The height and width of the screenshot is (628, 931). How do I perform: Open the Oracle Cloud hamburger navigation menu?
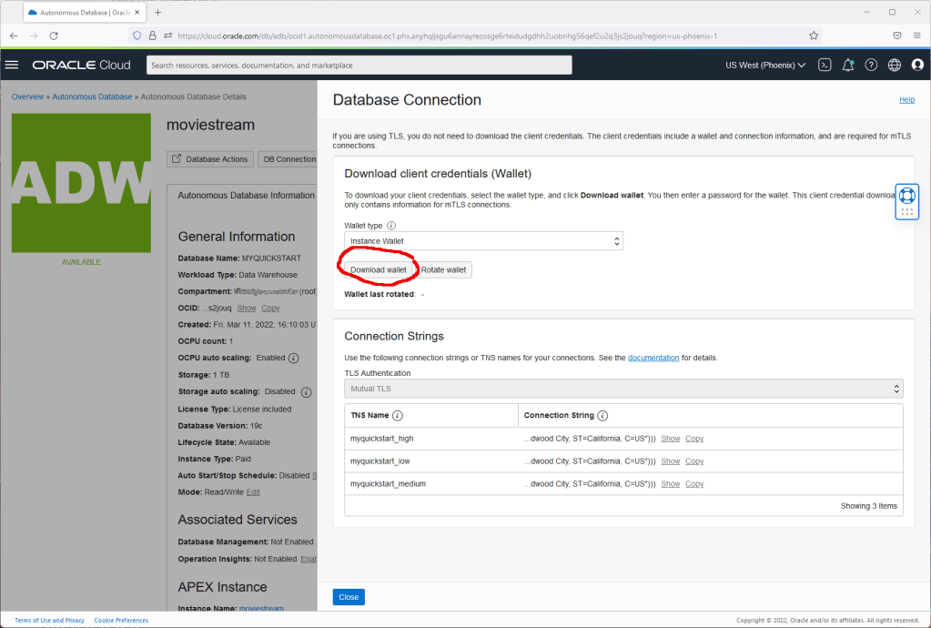pos(12,65)
